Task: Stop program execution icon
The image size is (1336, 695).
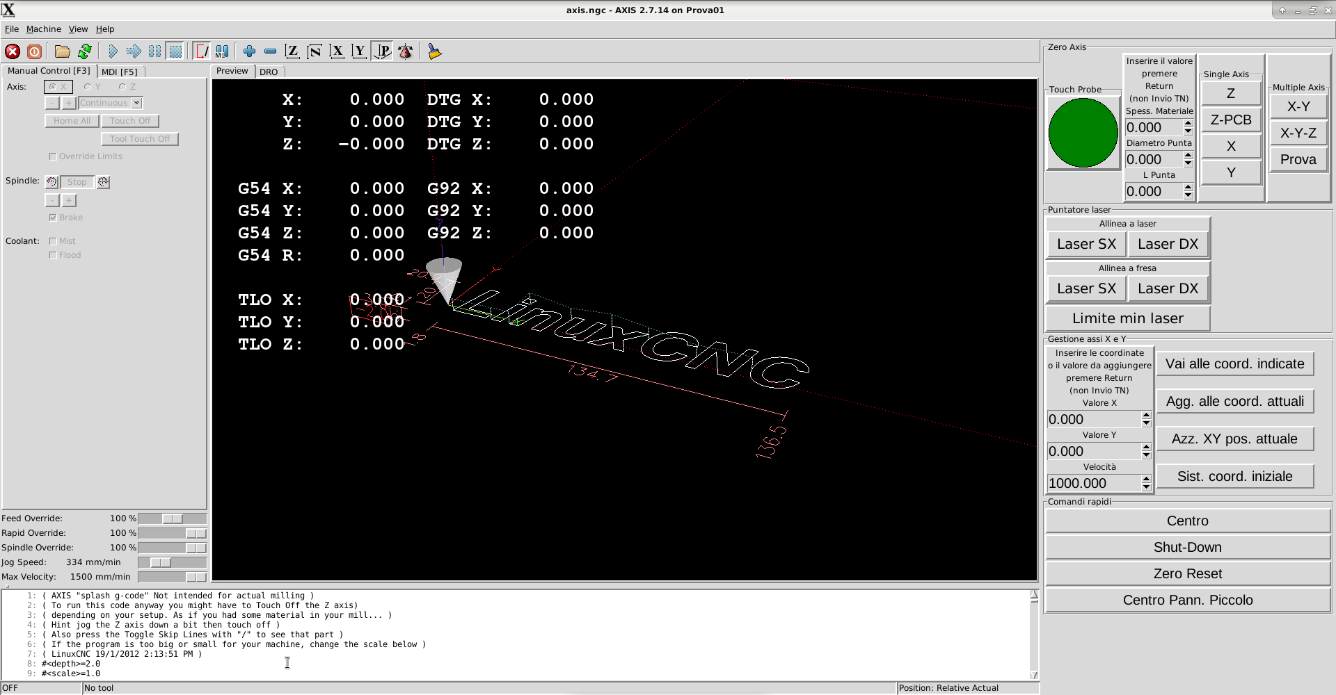Action: (175, 51)
